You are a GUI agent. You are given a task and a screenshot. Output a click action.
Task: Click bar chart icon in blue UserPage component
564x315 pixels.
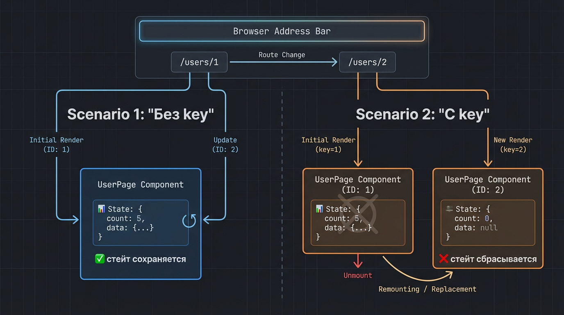tap(101, 209)
